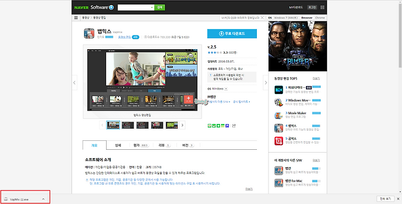Click 더보기 below the software description
Image resolution: width=402 pixels, height=204 pixels.
248,189
